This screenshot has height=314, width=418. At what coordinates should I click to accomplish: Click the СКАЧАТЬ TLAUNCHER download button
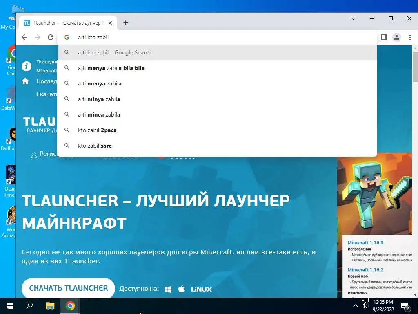point(68,288)
